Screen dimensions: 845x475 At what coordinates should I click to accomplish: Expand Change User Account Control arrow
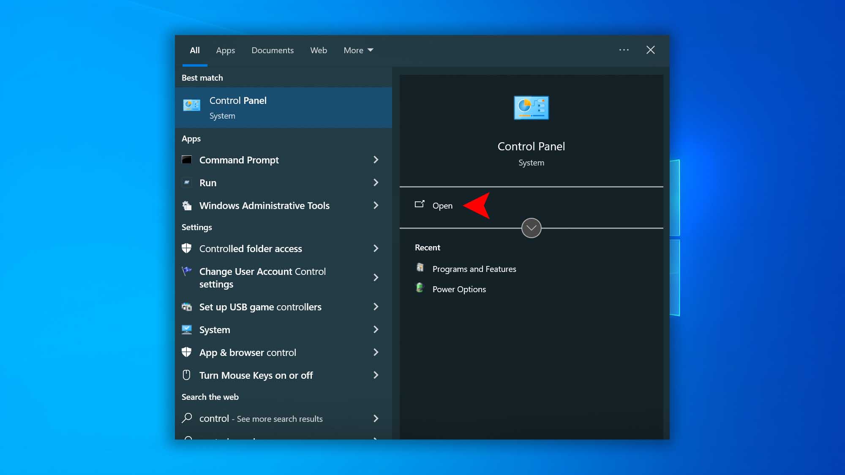[376, 277]
